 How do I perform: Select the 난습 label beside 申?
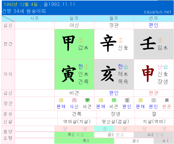click(x=163, y=67)
